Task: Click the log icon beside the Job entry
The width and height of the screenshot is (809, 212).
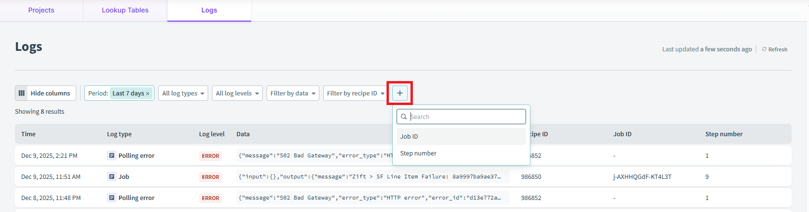Action: tap(112, 177)
